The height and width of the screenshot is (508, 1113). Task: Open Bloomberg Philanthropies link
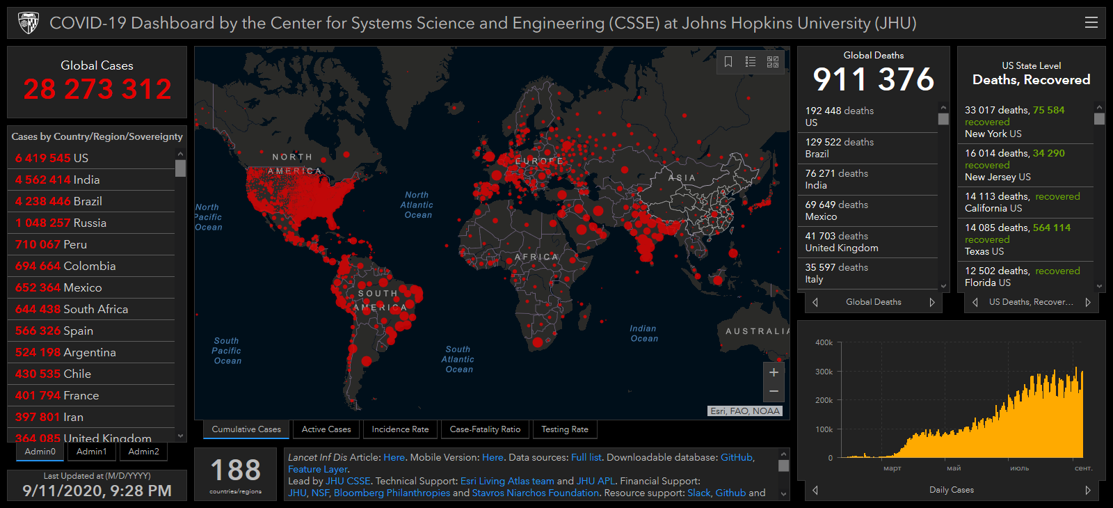click(392, 493)
